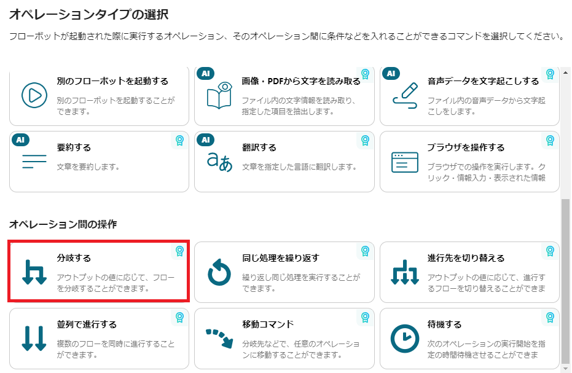Select the 移動コマンド title
The width and height of the screenshot is (572, 373).
[x=268, y=324]
